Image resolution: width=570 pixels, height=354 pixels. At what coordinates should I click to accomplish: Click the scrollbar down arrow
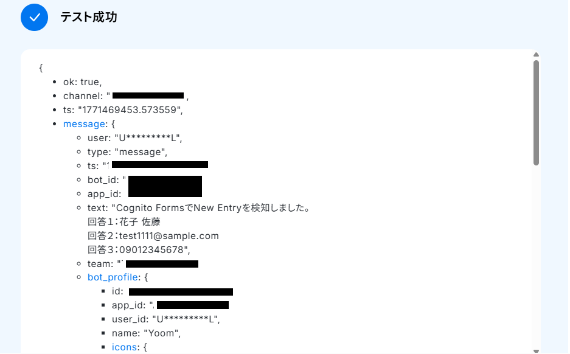pos(536,351)
